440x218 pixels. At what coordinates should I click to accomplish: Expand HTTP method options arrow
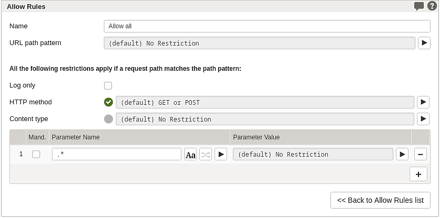(x=423, y=102)
